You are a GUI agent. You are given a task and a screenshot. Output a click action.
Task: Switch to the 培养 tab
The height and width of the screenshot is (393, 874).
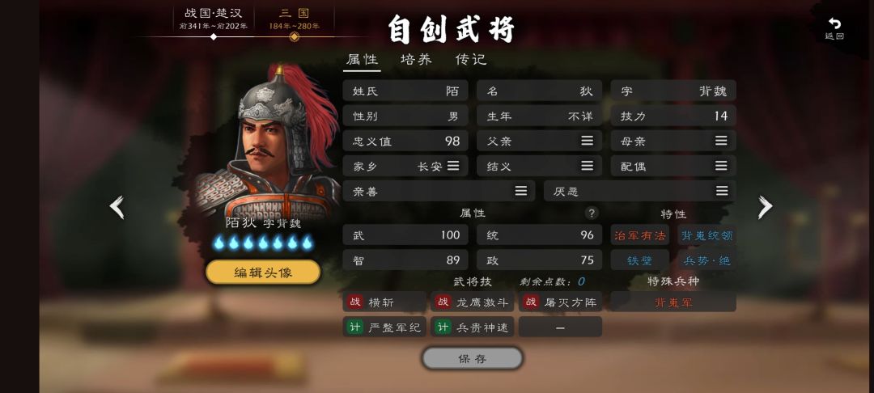[x=417, y=60]
